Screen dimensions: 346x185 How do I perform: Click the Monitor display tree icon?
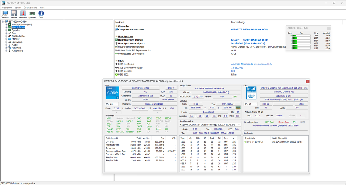click(x=10, y=39)
